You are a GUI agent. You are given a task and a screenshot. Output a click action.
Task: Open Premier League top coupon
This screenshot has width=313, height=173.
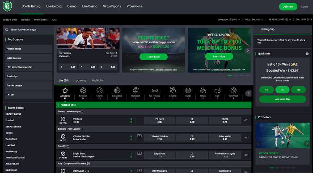(x=28, y=86)
